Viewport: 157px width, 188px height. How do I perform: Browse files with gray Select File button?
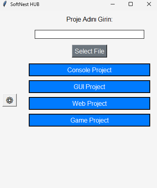pos(89,51)
